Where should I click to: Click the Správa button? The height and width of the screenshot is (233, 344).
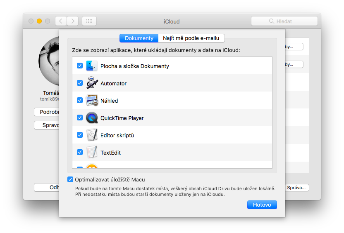tap(297, 188)
